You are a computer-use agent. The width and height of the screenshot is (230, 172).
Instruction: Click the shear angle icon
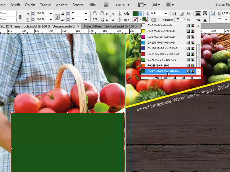(63, 19)
